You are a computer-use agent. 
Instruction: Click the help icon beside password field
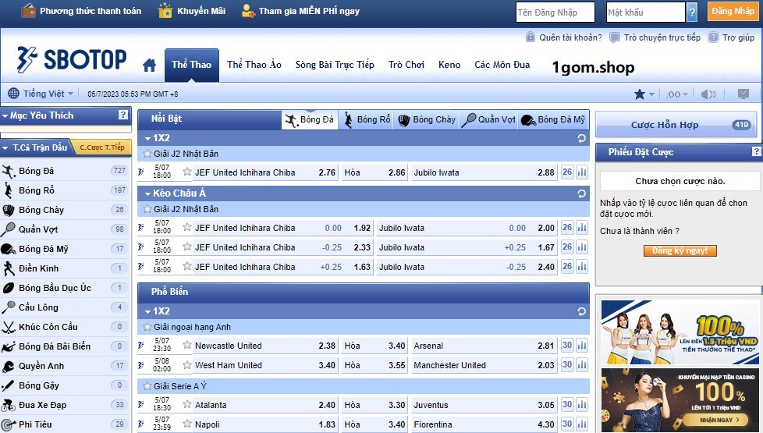(692, 12)
